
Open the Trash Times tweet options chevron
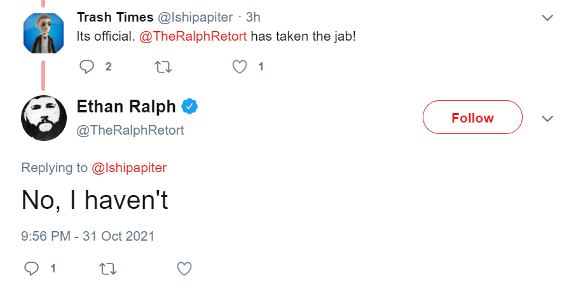[x=547, y=18]
